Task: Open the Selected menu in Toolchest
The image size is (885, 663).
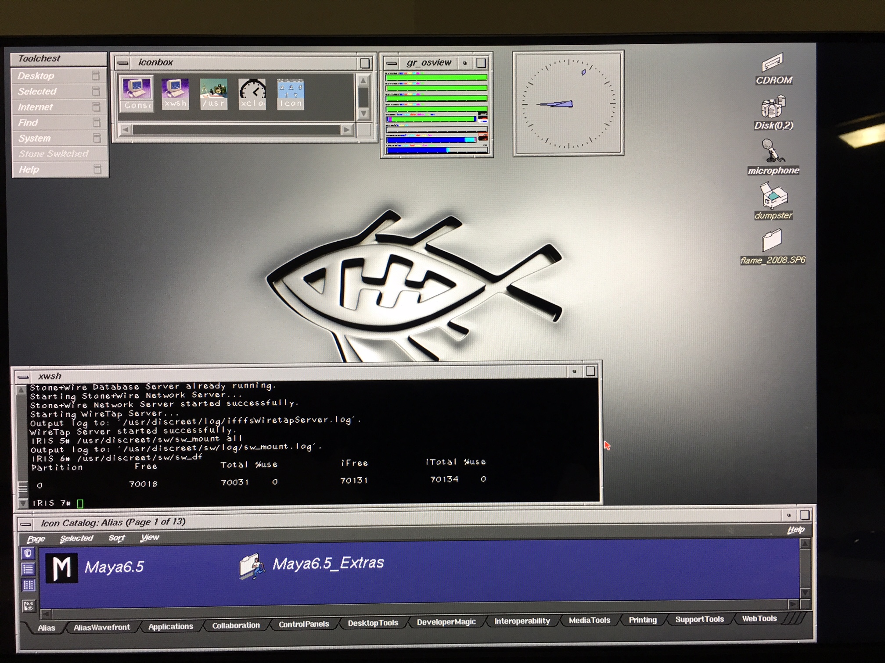Action: pos(59,91)
